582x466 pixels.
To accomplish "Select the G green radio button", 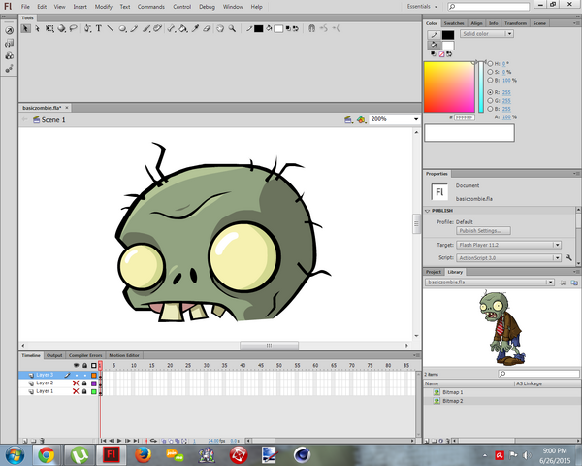I will [x=490, y=100].
